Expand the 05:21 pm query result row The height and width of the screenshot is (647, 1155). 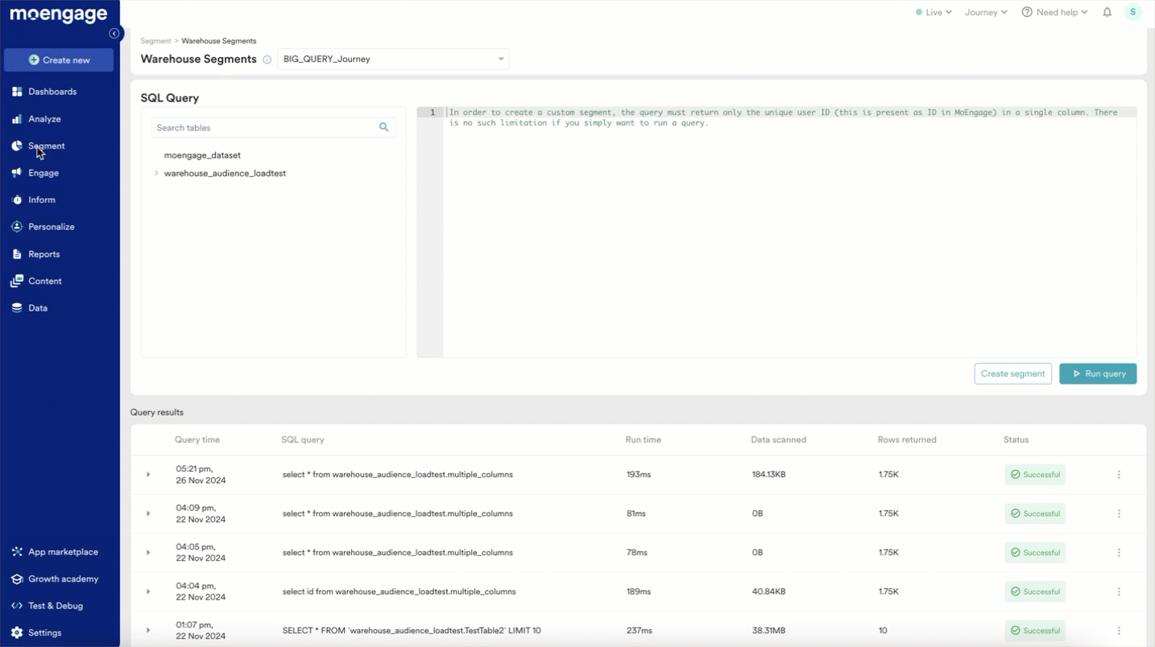click(x=148, y=475)
